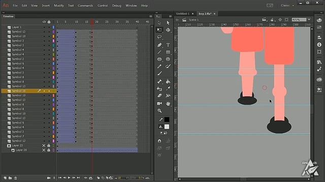Open the stage zoom percentage dropdown

point(309,20)
